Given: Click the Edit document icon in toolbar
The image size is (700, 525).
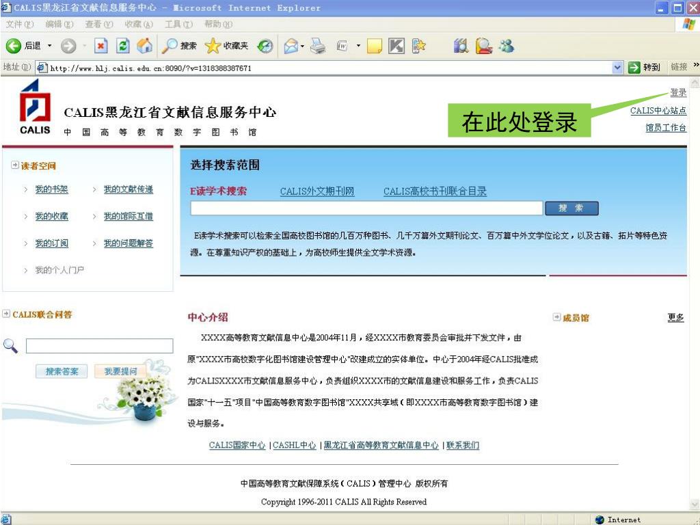Looking at the screenshot, I should coord(342,46).
